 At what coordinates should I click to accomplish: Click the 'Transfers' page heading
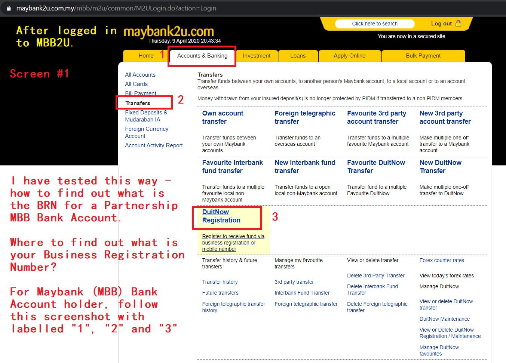(x=210, y=75)
